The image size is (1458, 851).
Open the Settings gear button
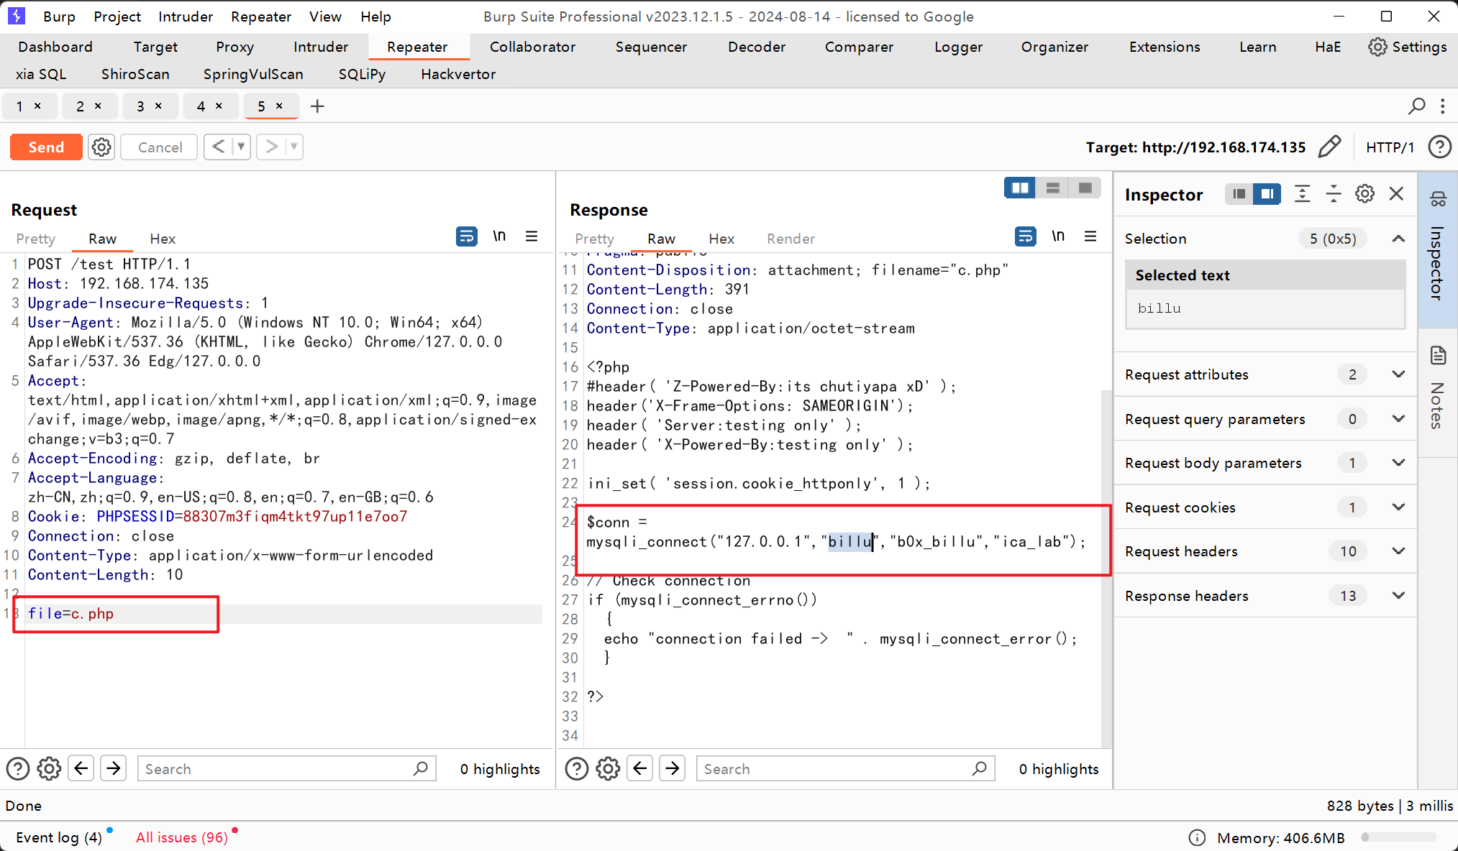coord(1408,47)
